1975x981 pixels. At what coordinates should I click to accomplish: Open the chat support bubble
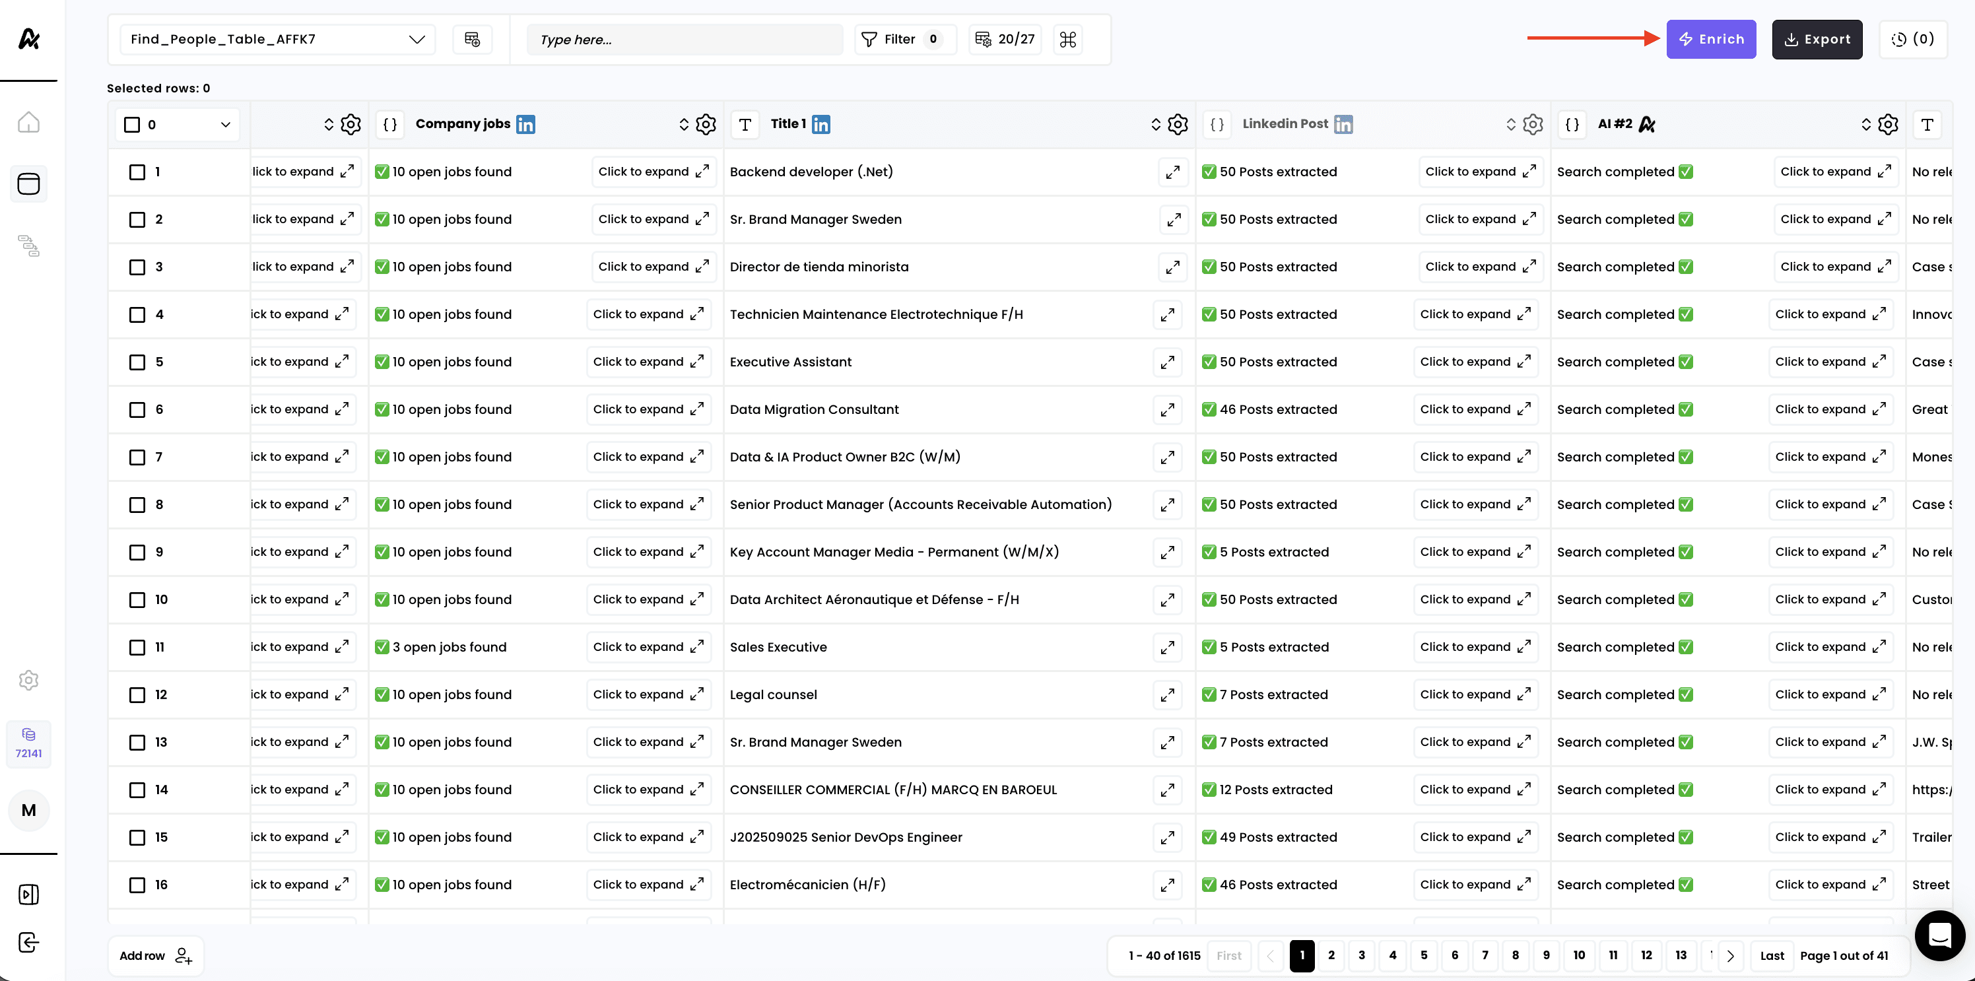(1939, 935)
